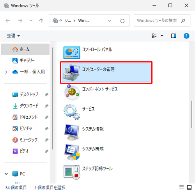Screen dimensions: 195x192
Task: Click the navigation pane scrollbar
Action: 53,98
